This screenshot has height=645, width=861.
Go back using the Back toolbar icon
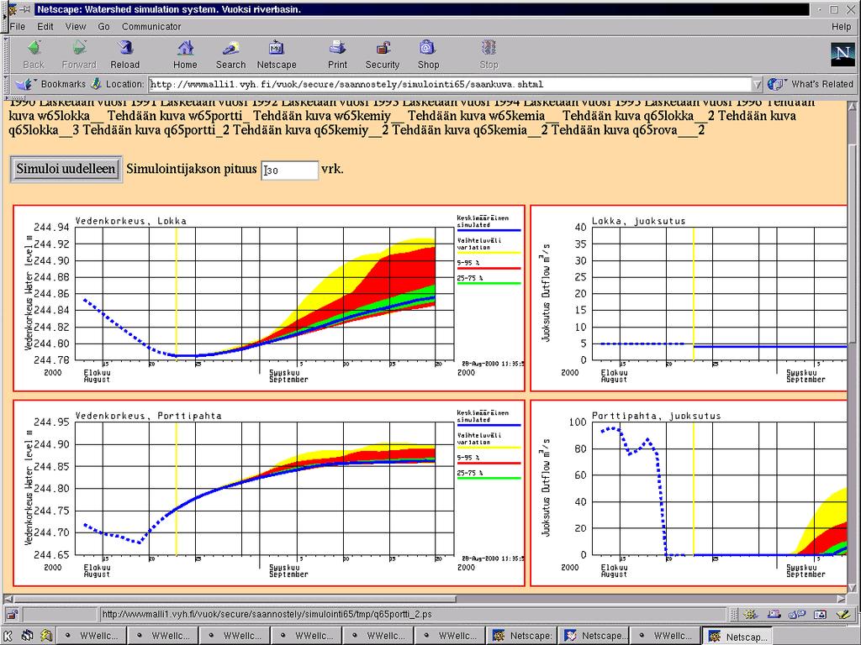click(34, 48)
